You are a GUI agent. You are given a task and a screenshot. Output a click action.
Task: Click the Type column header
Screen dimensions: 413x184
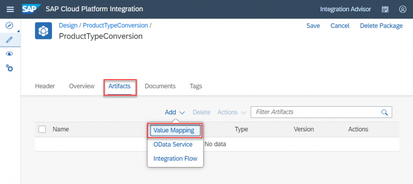tap(241, 129)
